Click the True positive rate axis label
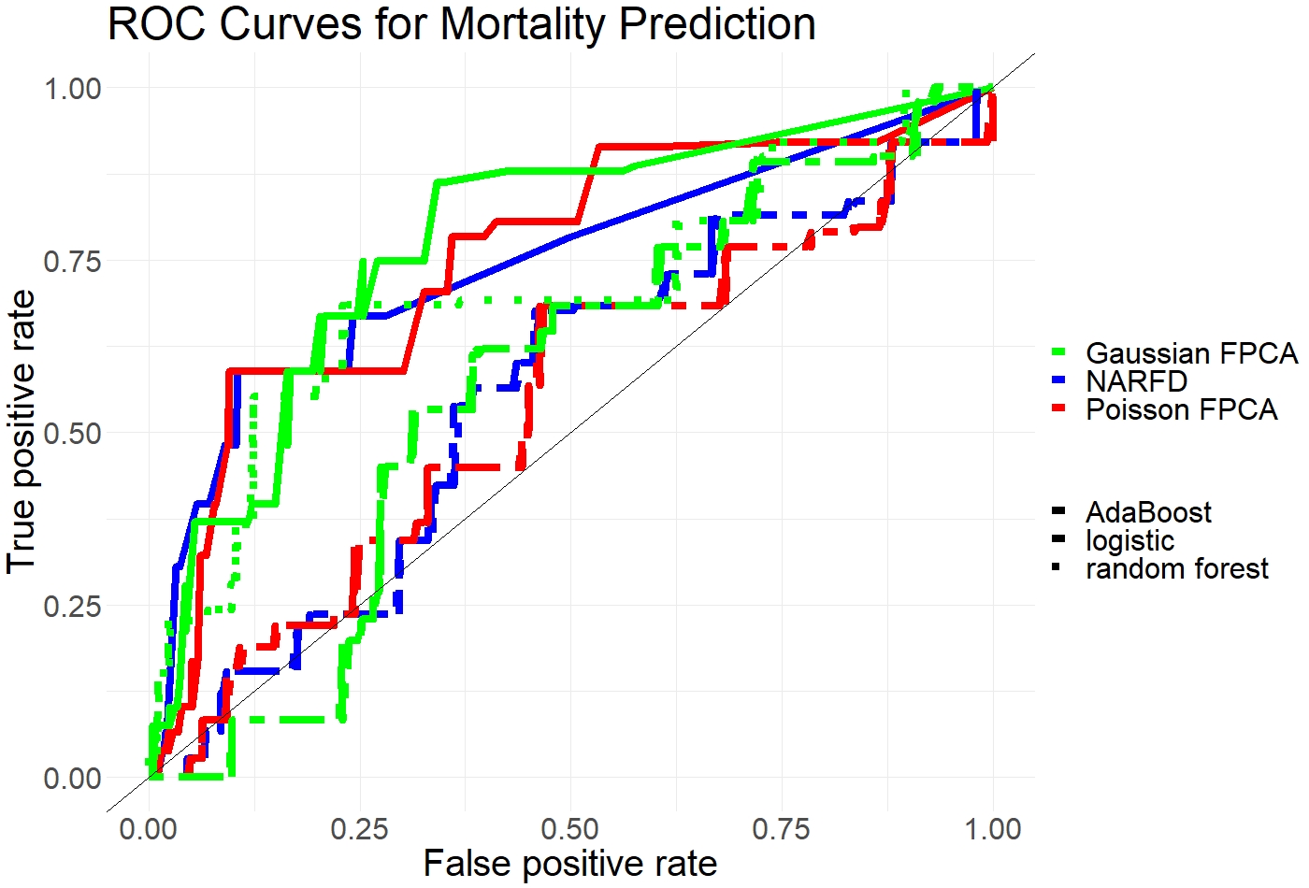The width and height of the screenshot is (1309, 888). click(x=21, y=431)
